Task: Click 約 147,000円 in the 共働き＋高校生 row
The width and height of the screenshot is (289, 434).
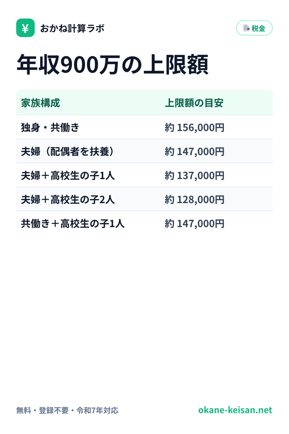Action: tap(194, 223)
